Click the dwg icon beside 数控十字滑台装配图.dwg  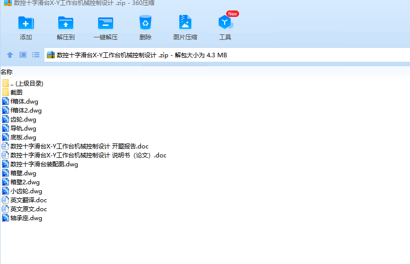[x=5, y=164]
